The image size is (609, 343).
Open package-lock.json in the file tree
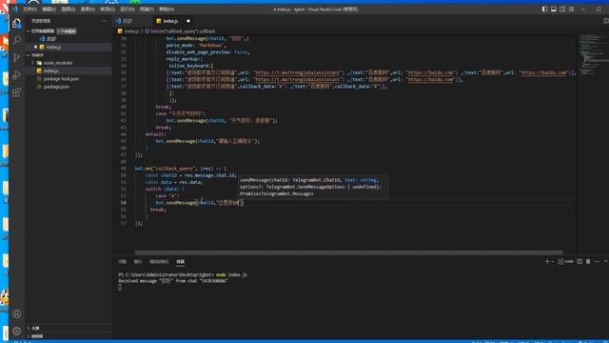click(61, 78)
